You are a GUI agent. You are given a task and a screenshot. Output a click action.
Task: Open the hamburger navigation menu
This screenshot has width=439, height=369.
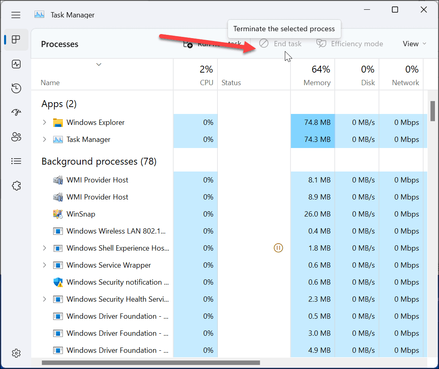coord(16,15)
